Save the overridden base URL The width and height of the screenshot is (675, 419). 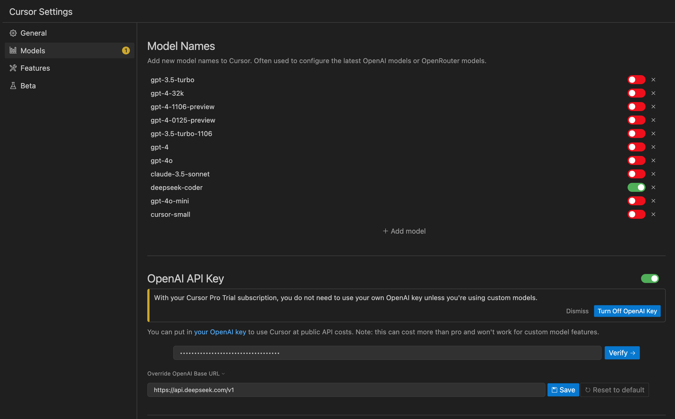[x=563, y=390]
